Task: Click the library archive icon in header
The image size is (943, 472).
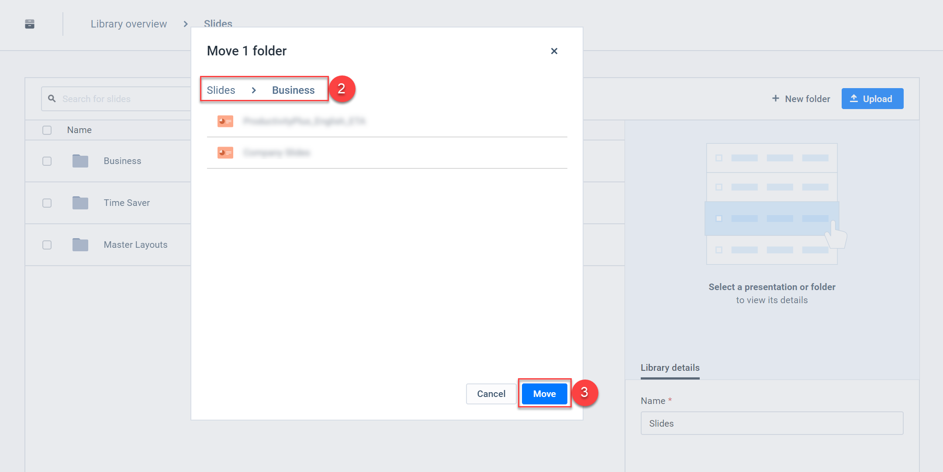Action: click(x=30, y=24)
